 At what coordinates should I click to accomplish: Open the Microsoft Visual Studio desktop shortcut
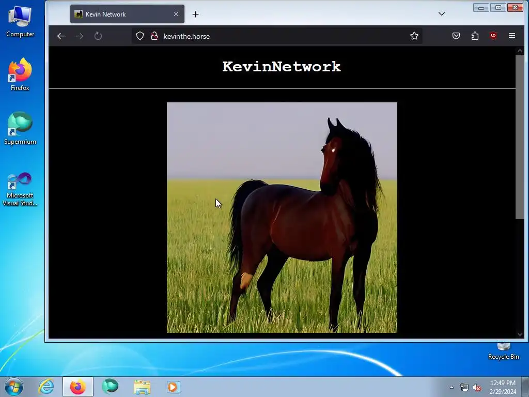pos(20,189)
